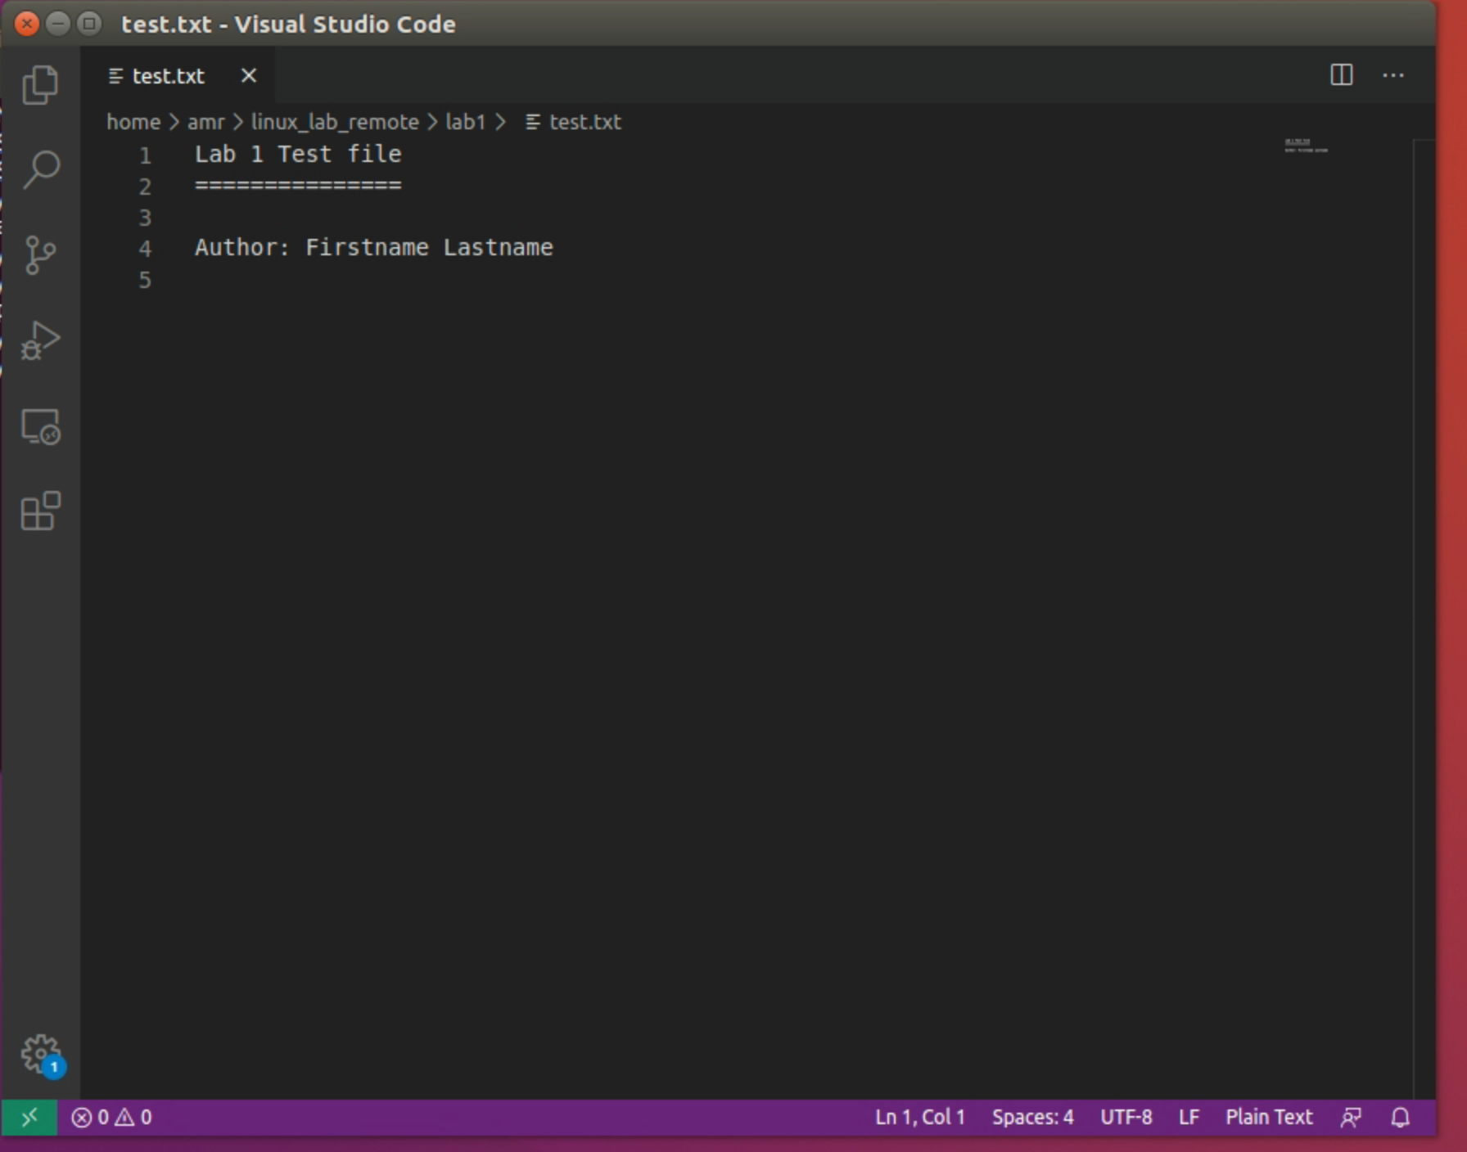This screenshot has height=1152, width=1467.
Task: Change language mode from Plain Text
Action: tap(1268, 1117)
